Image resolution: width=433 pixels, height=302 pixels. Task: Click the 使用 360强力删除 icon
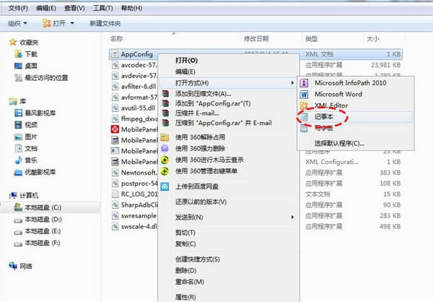165,148
